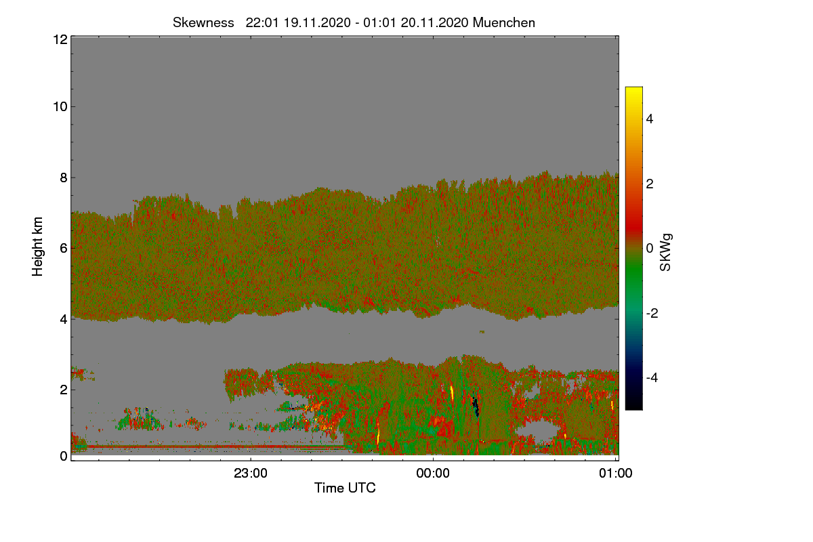Click the 'Time UTC' axis label

coord(345,488)
